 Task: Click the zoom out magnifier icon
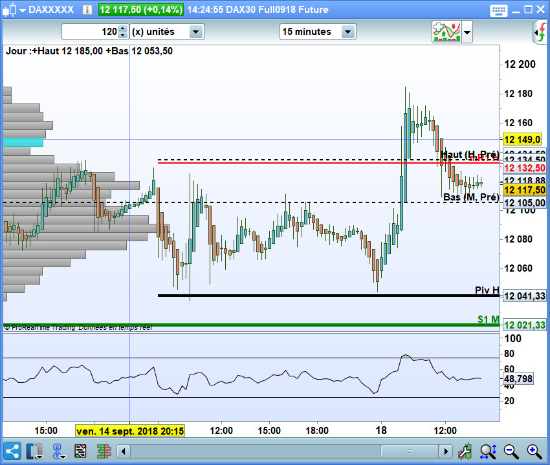pos(511,451)
